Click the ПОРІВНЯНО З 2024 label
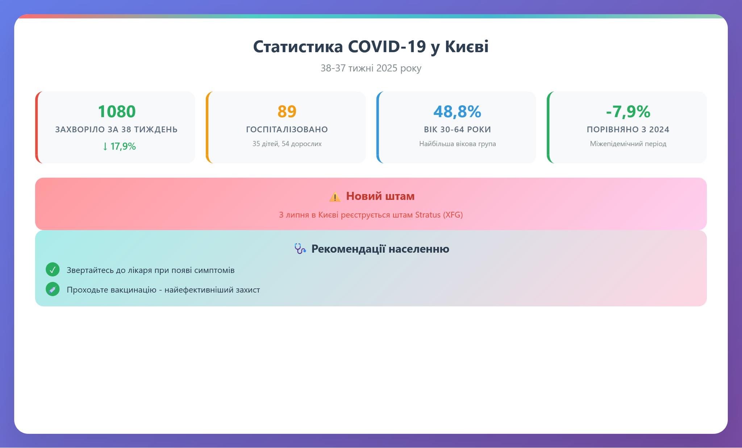This screenshot has width=742, height=448. pyautogui.click(x=628, y=129)
